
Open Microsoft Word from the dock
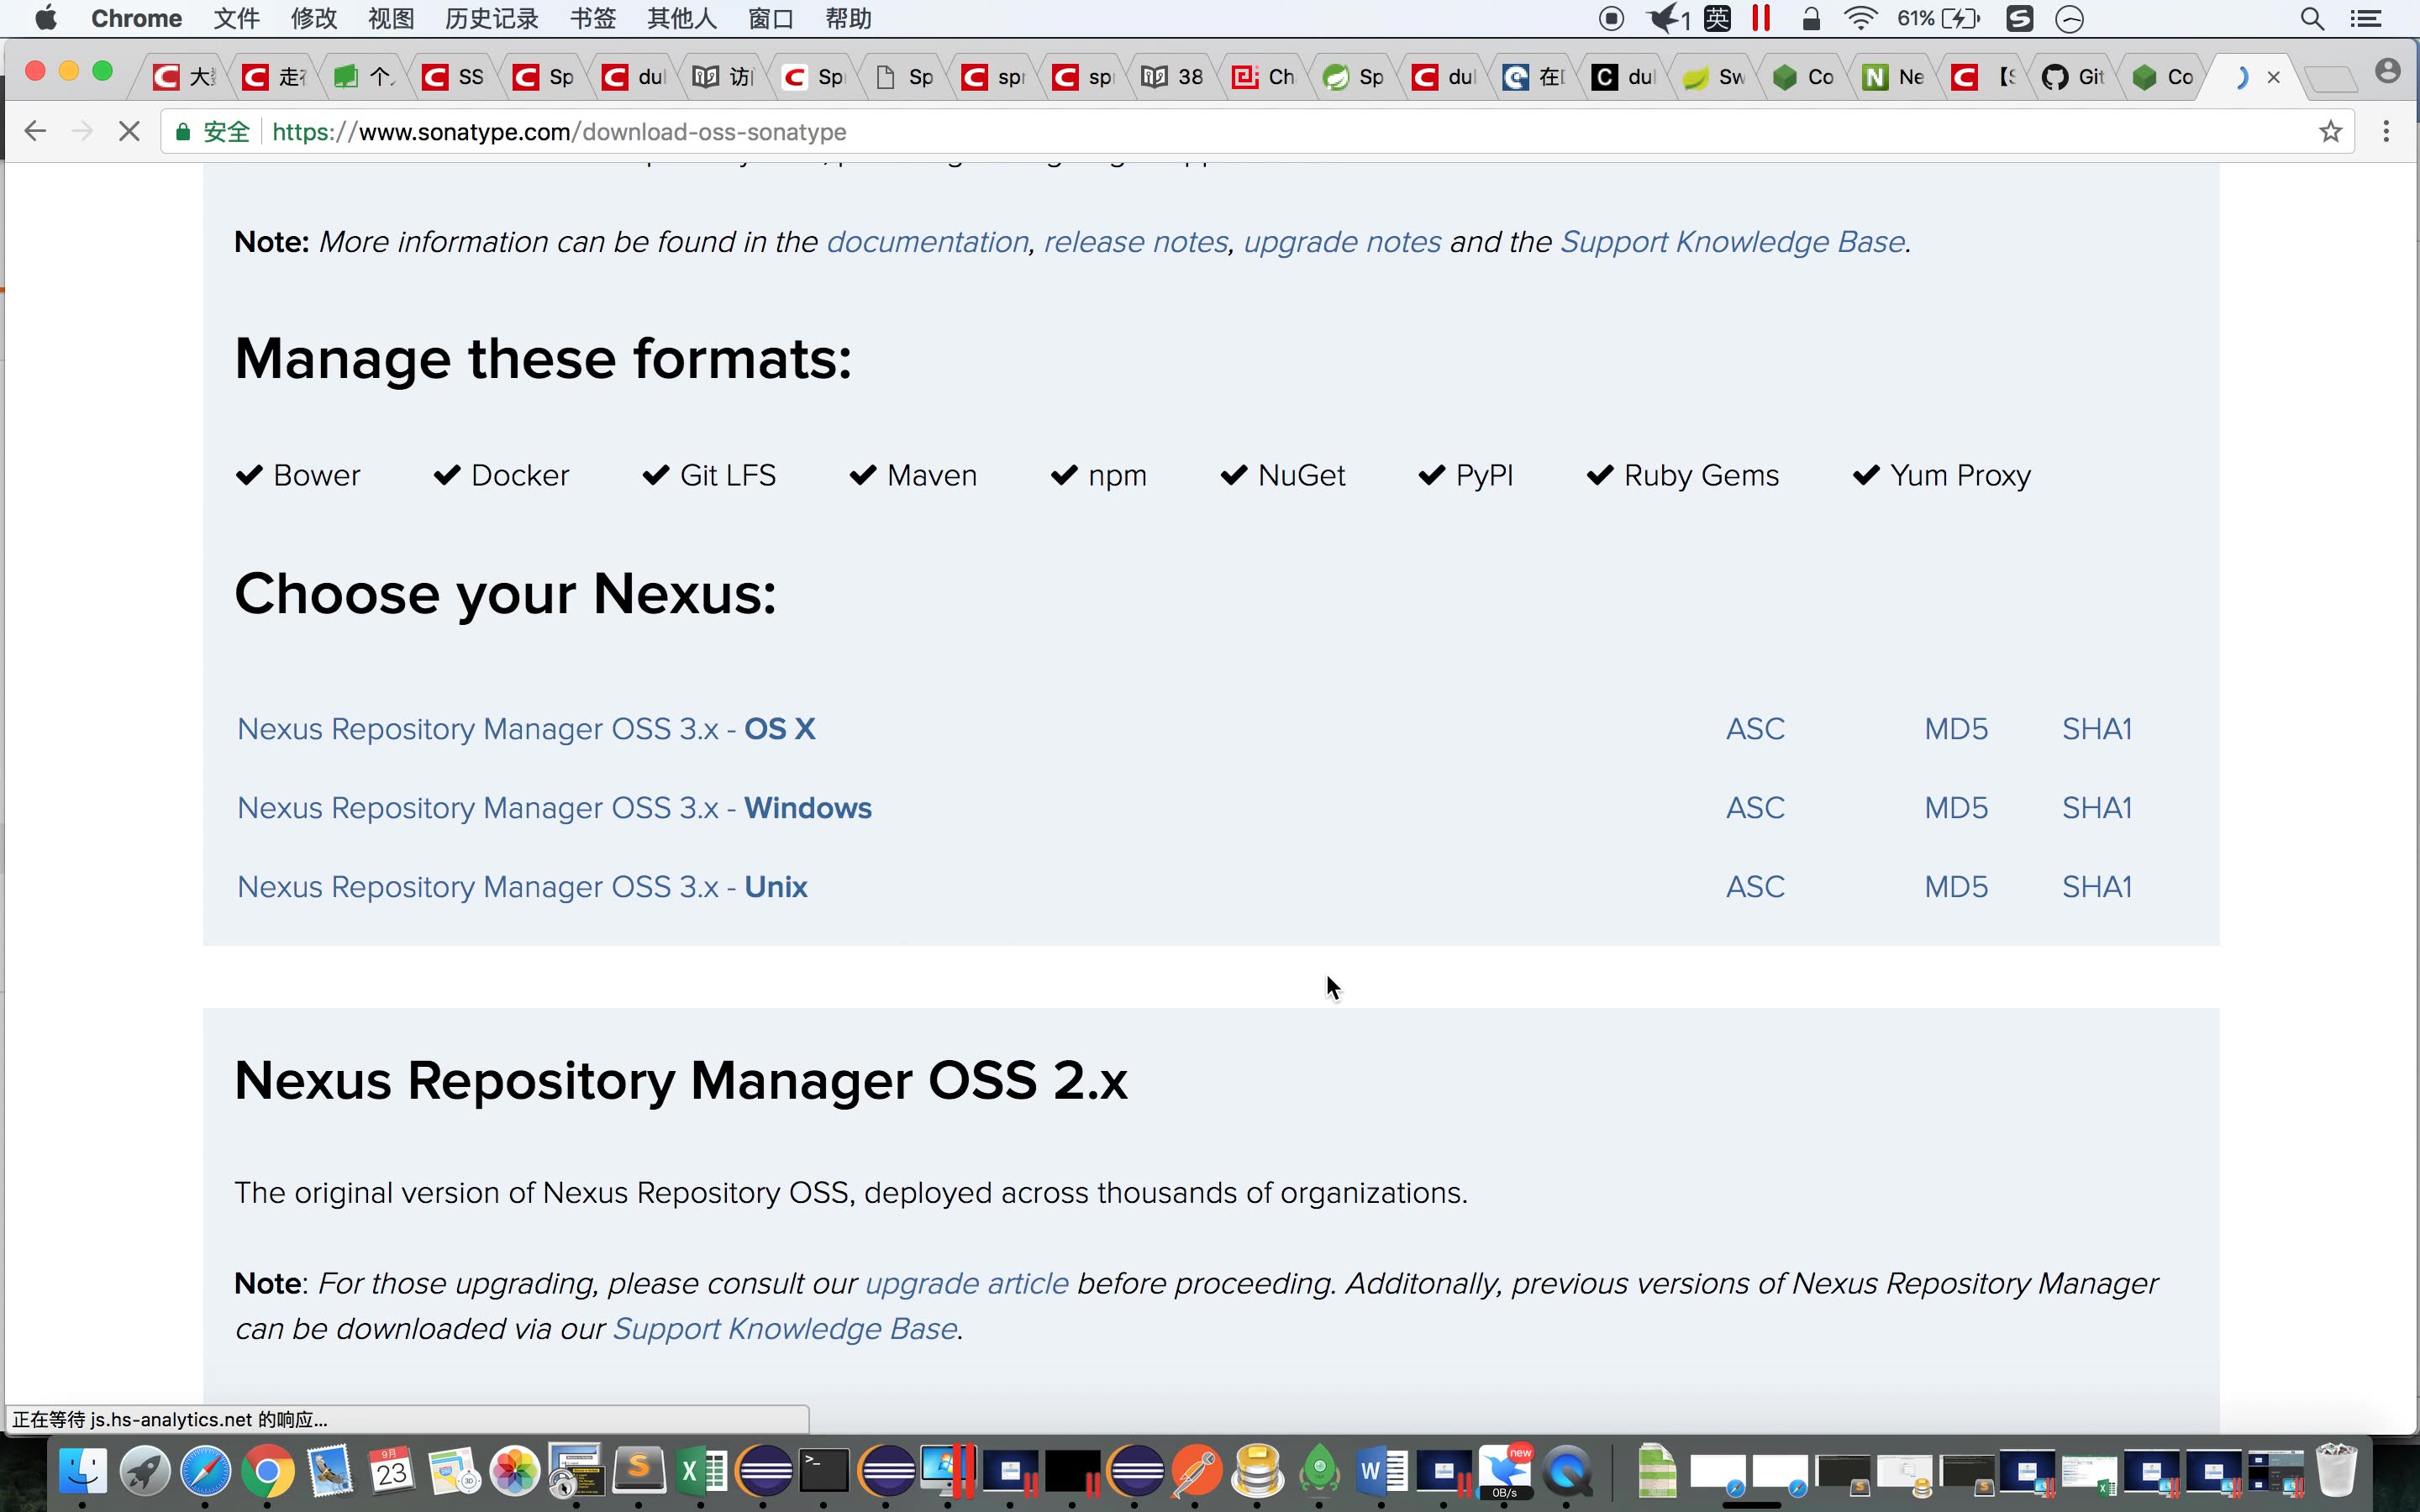pos(1382,1471)
